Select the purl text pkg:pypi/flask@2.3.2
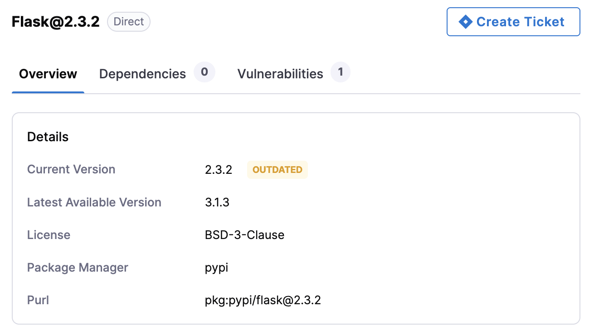The width and height of the screenshot is (594, 335). pos(263,300)
